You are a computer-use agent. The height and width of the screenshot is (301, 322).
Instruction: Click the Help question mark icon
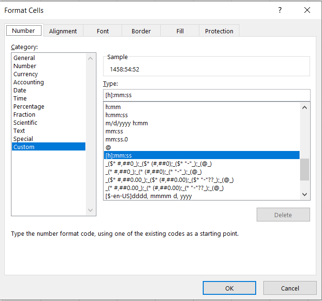[x=280, y=10]
